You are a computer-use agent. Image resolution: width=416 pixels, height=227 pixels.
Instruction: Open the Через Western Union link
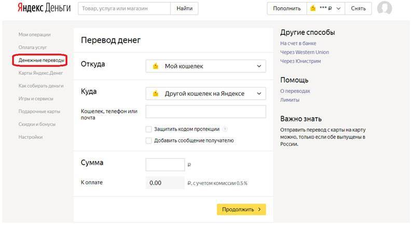[x=304, y=52]
